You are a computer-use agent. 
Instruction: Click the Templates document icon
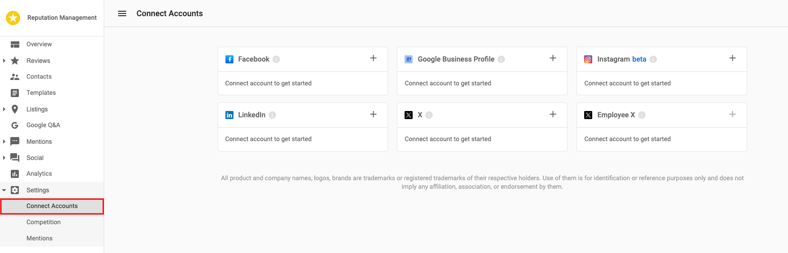[15, 93]
